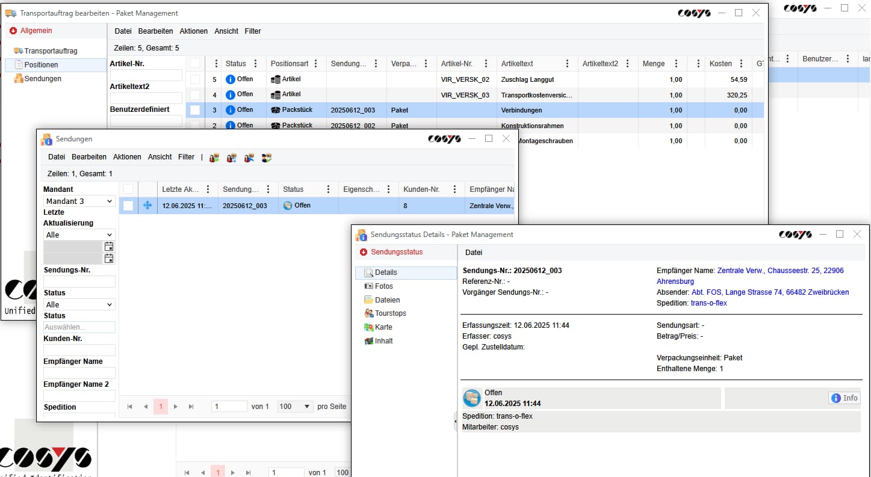
Task: Go to next page in Sendungen pagination
Action: click(175, 407)
